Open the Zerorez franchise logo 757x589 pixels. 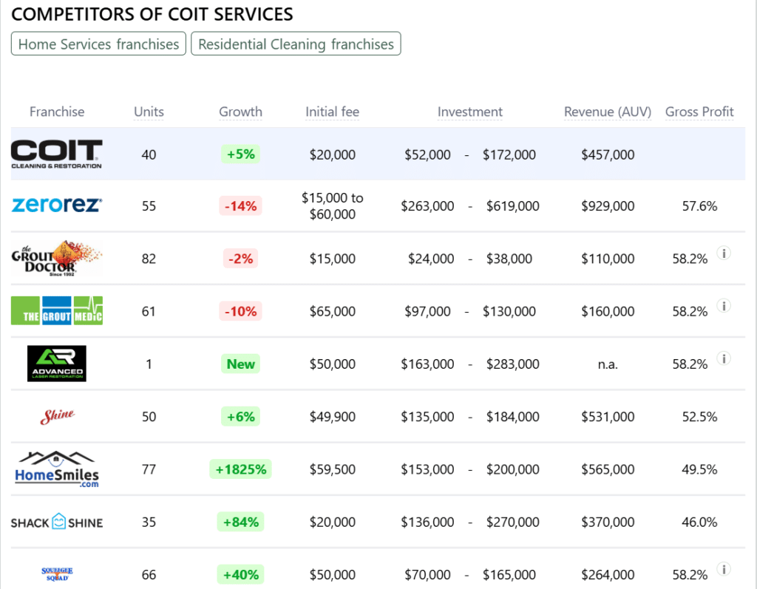pyautogui.click(x=56, y=205)
